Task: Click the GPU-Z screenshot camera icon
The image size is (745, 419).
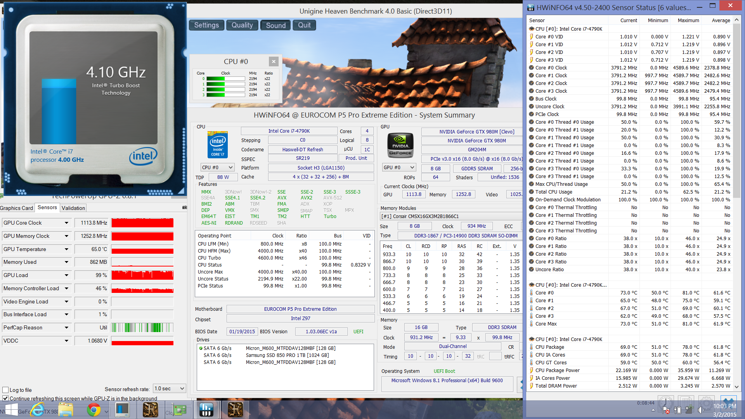Action: tap(184, 208)
